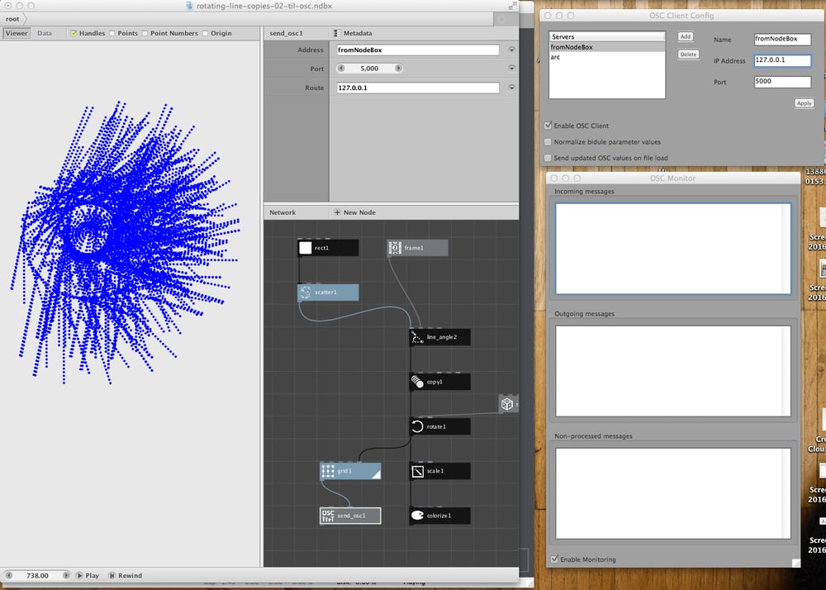The height and width of the screenshot is (590, 826).
Task: Click the IP Address field in OSC Client Config
Action: pyautogui.click(x=782, y=60)
